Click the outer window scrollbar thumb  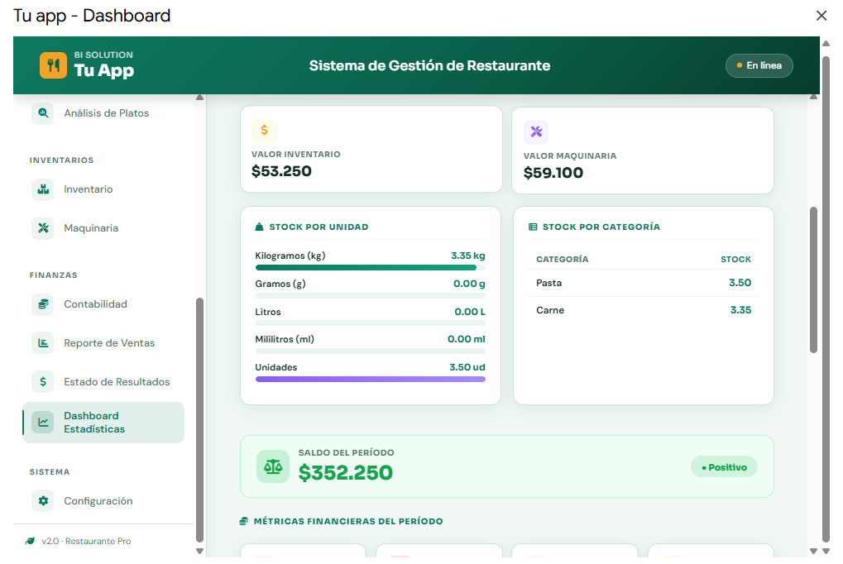pos(826,299)
